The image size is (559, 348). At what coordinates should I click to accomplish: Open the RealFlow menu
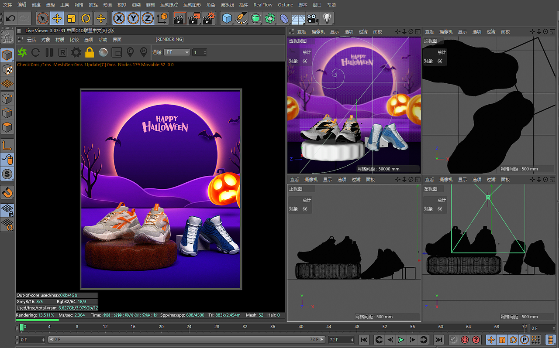(263, 5)
